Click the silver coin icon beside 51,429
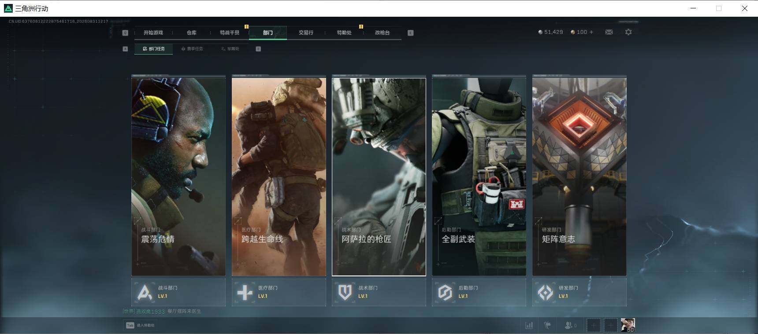Image resolution: width=758 pixels, height=334 pixels. point(540,32)
